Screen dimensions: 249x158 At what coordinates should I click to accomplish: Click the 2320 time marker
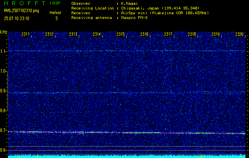[239, 34]
